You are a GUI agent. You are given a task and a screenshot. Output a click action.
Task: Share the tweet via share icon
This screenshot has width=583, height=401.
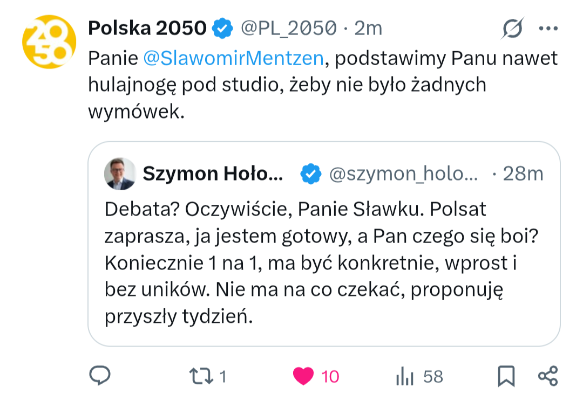pyautogui.click(x=548, y=376)
